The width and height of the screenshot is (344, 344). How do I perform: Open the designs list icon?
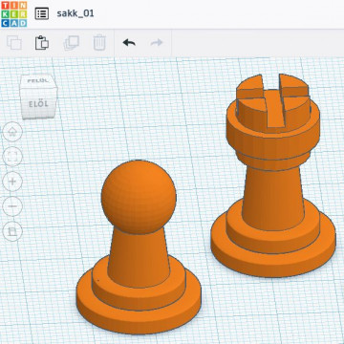(x=42, y=13)
